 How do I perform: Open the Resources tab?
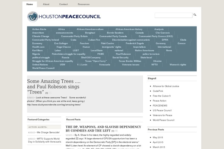click(84, 4)
